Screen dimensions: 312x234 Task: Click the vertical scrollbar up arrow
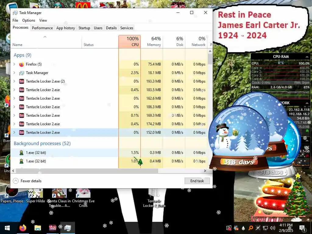point(210,51)
